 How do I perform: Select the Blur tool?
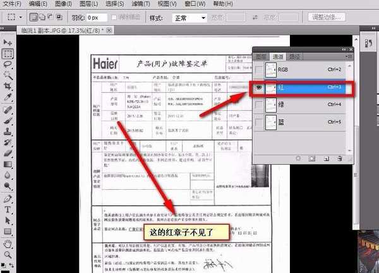point(8,175)
